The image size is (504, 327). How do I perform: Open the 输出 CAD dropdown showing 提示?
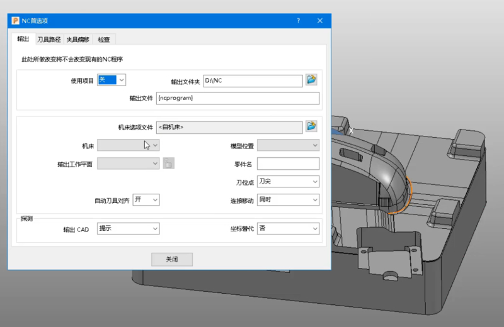129,228
